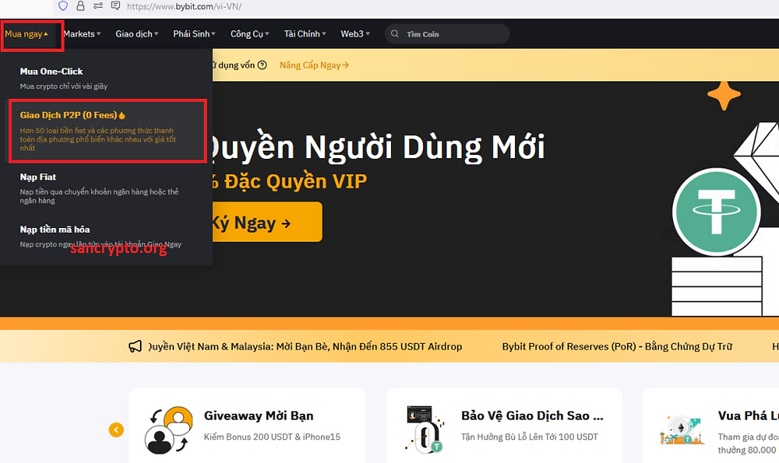Screen dimensions: 779x463
Task: Click the question mark help icon
Action: 262,64
